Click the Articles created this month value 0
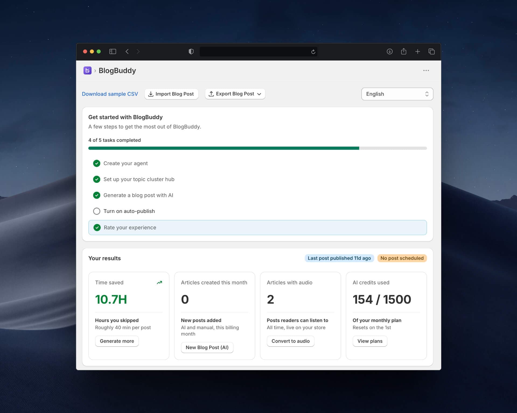 [x=185, y=299]
